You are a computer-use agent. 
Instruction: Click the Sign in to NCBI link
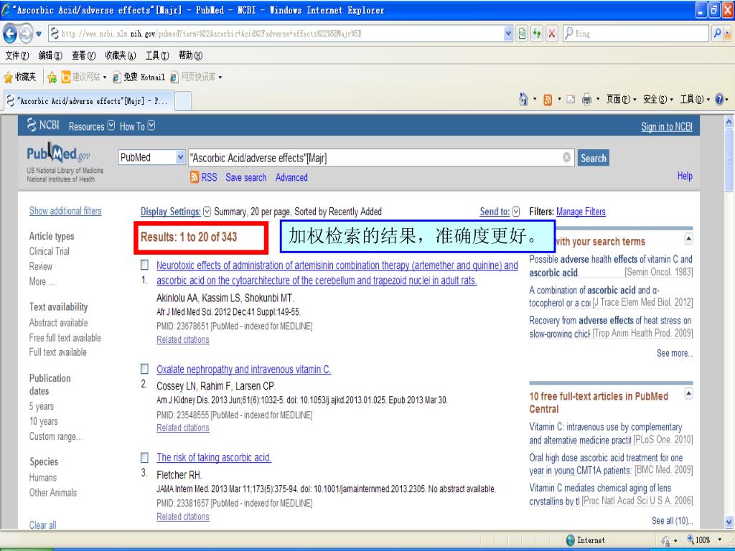(667, 126)
